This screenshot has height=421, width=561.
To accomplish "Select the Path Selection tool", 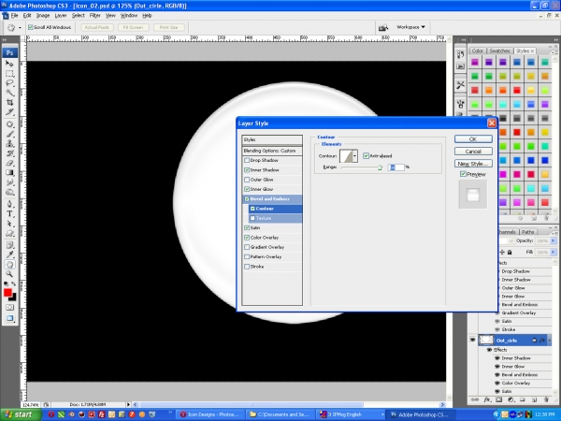I will tap(9, 224).
